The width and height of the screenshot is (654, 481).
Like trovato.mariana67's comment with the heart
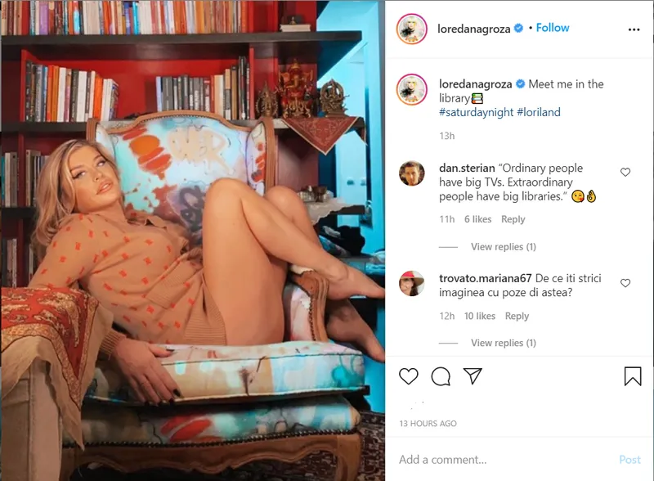[x=625, y=283]
